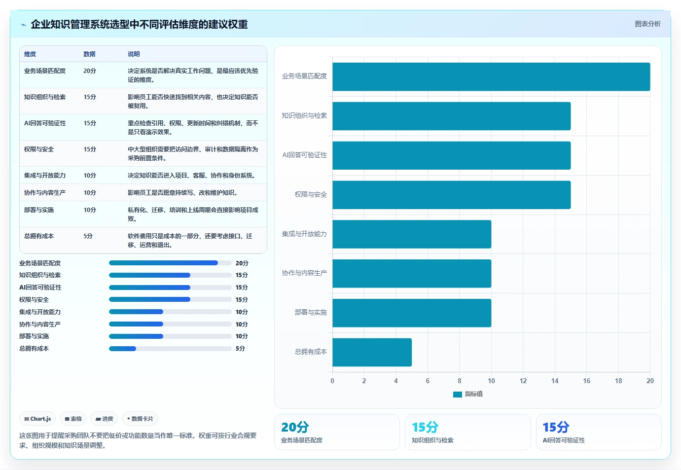Click the description starting 决定系统是否解决真实工作问题
Viewport: 681px width, 470px height.
click(193, 75)
